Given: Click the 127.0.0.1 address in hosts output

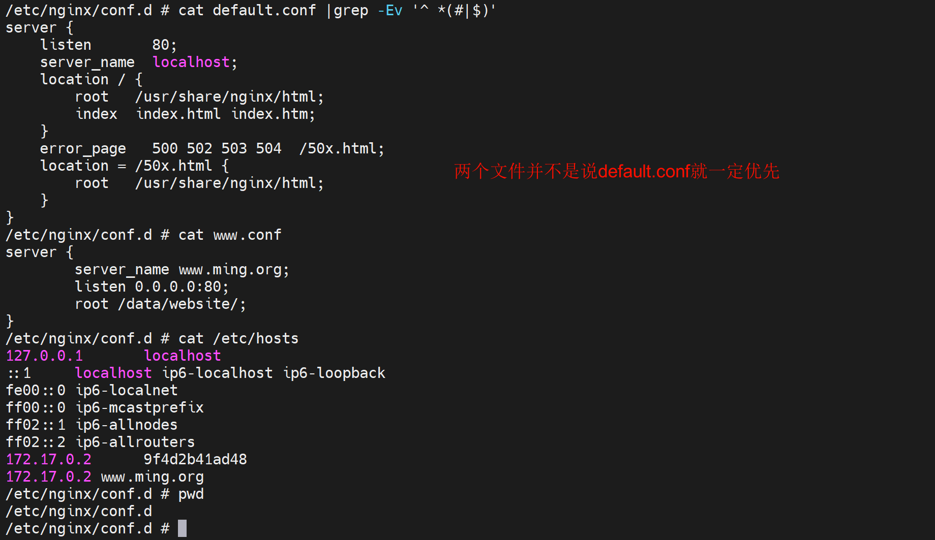Looking at the screenshot, I should [x=44, y=356].
